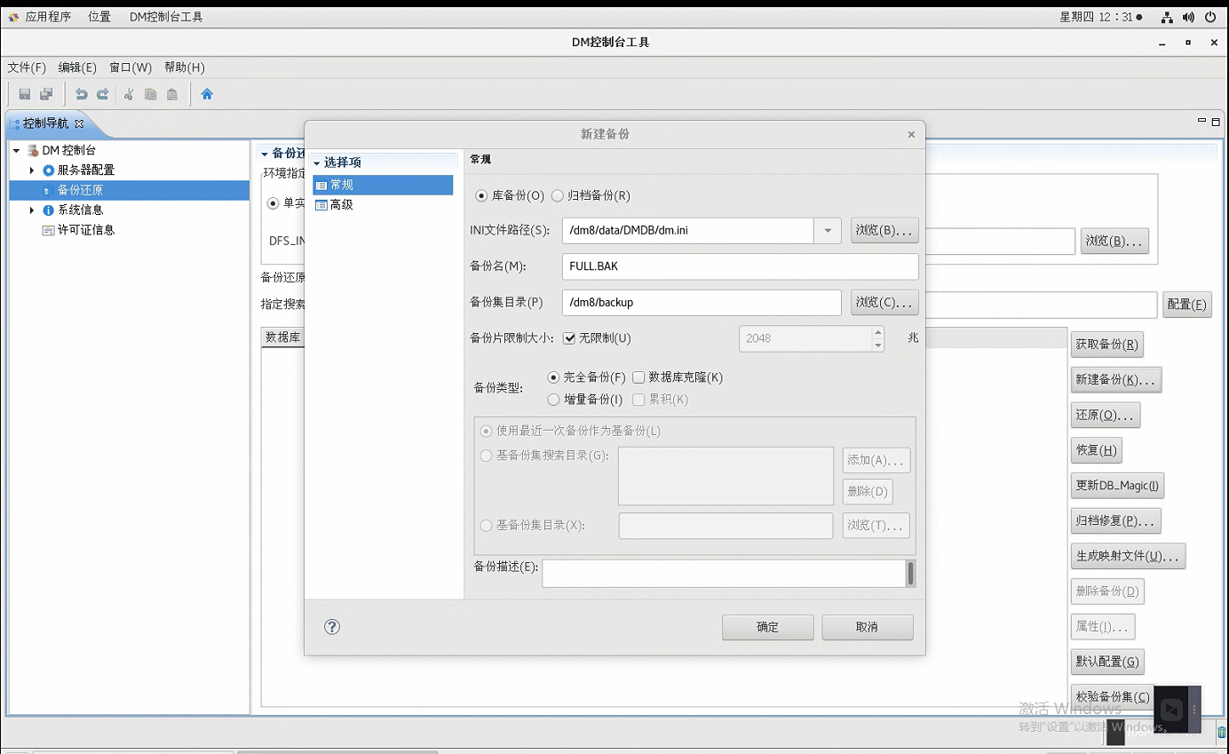Click the Home icon in the toolbar
This screenshot has height=754, width=1229.
[x=207, y=94]
